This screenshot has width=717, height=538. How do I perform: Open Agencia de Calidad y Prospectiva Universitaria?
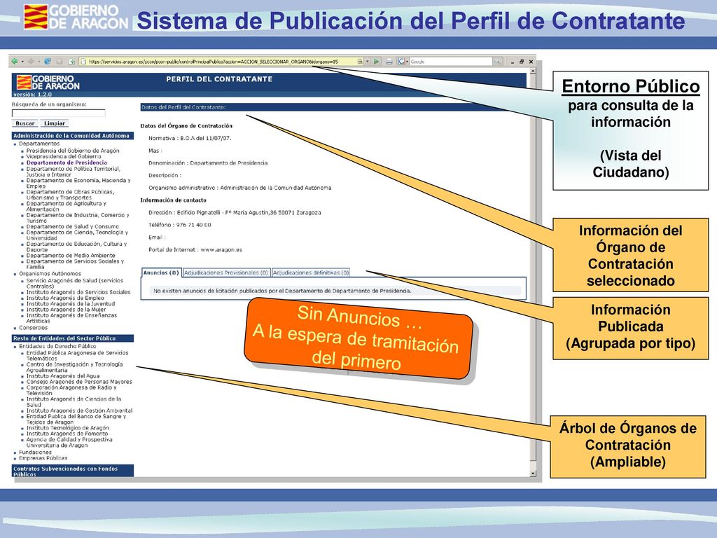click(x=69, y=442)
